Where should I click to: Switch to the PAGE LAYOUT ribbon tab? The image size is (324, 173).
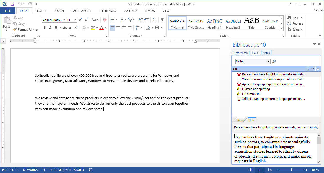click(x=81, y=11)
